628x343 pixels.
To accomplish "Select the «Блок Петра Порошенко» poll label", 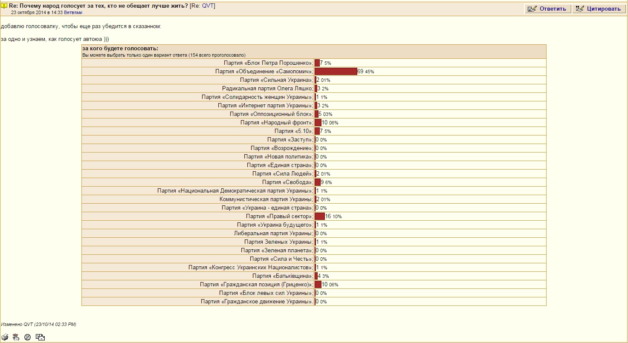I will (x=271, y=63).
